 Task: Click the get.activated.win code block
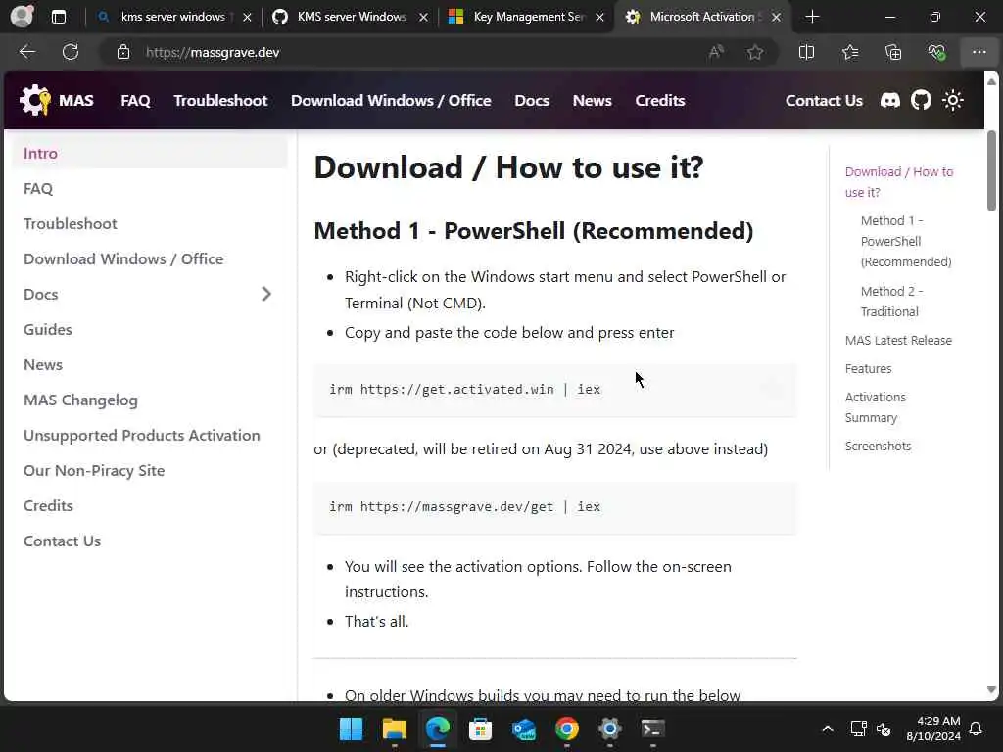(554, 390)
